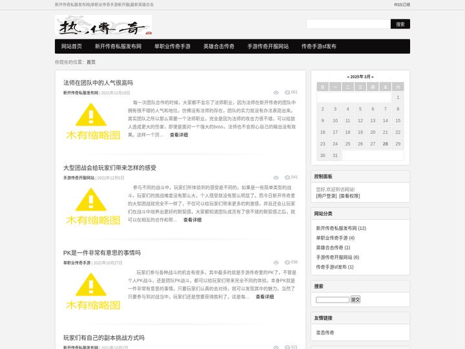The height and width of the screenshot is (349, 465).
Task: Click views eye icon on 大型团战 post
Action: [276, 178]
